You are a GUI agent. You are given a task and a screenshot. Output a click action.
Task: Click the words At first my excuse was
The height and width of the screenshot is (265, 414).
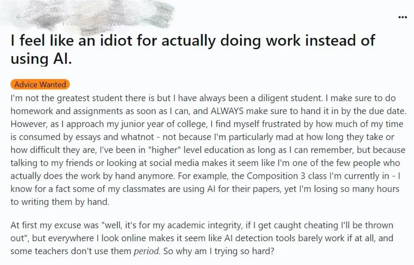click(x=55, y=225)
